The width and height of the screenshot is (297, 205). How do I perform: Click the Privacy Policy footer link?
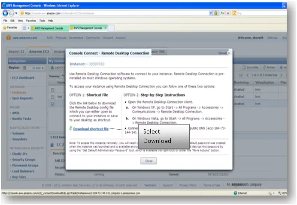point(188,185)
